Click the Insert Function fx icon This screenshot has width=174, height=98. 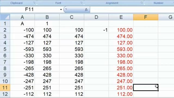pyautogui.click(x=86, y=10)
